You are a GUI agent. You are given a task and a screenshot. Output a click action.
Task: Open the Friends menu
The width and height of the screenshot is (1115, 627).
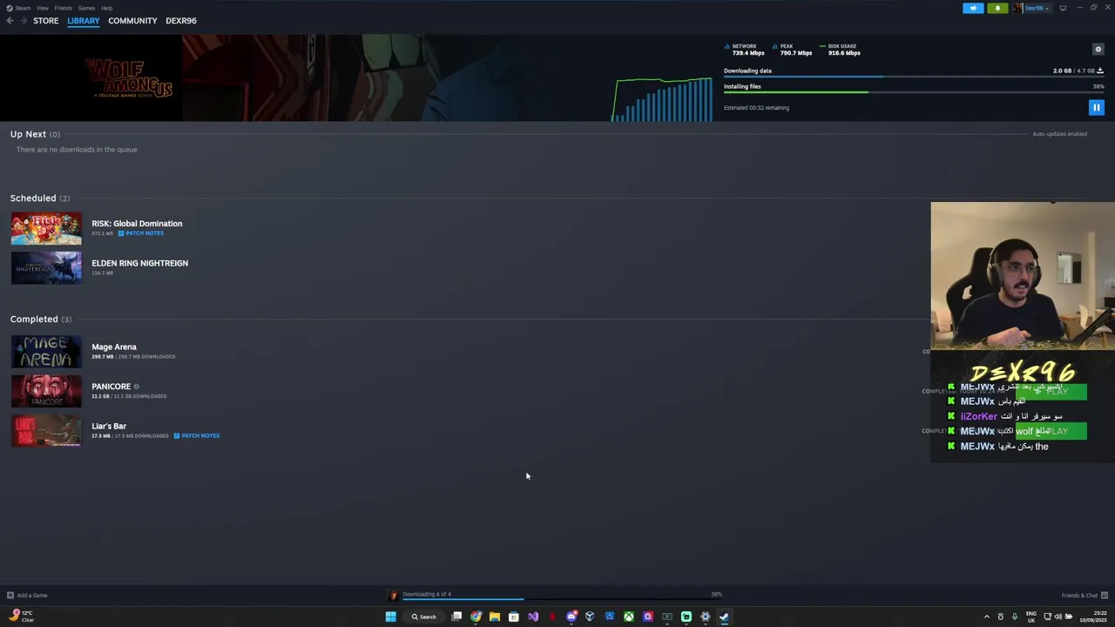coord(63,8)
